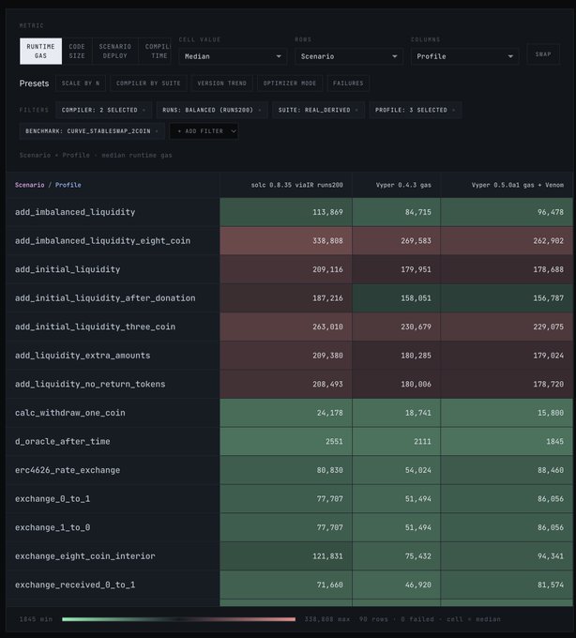Select the calc_withdraw_one_coin row label

click(x=70, y=413)
